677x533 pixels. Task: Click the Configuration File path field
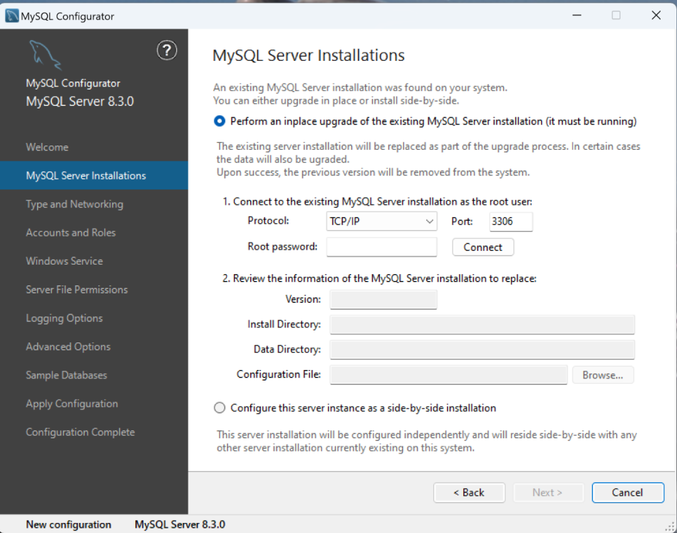[x=449, y=374]
